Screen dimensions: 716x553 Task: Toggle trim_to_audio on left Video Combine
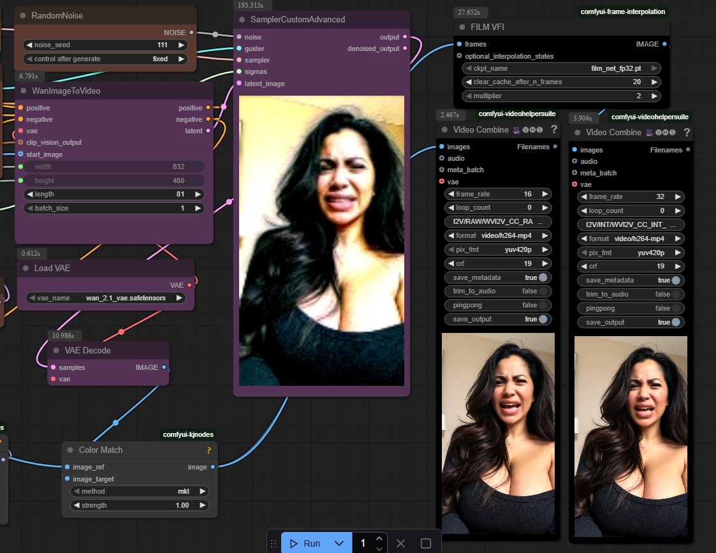tap(498, 291)
